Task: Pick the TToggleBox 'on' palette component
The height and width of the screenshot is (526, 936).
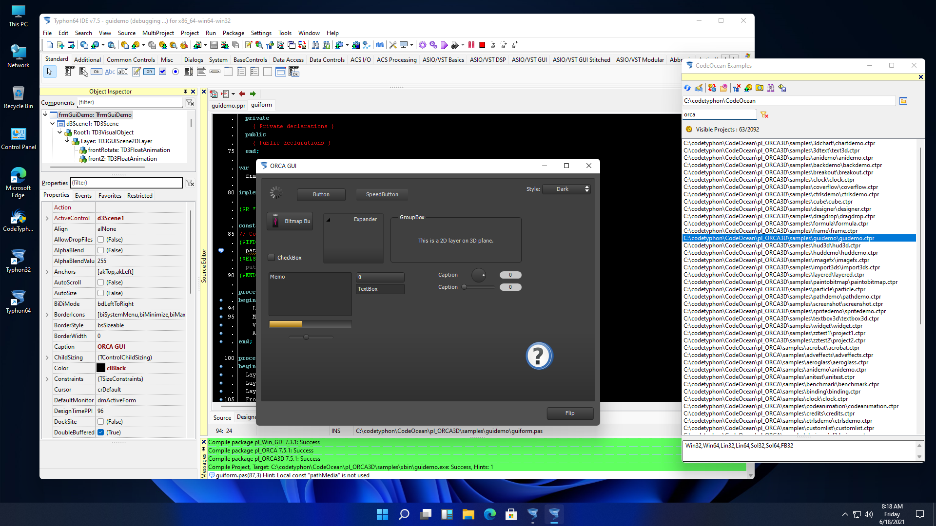Action: pos(149,72)
